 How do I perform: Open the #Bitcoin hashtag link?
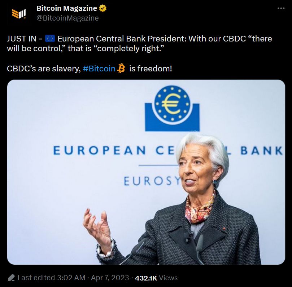pos(99,69)
